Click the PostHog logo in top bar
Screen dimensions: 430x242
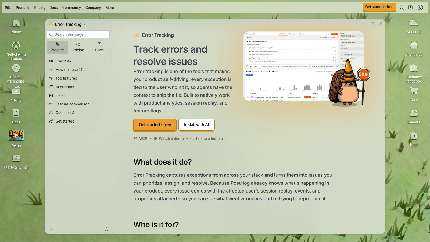tap(8, 8)
